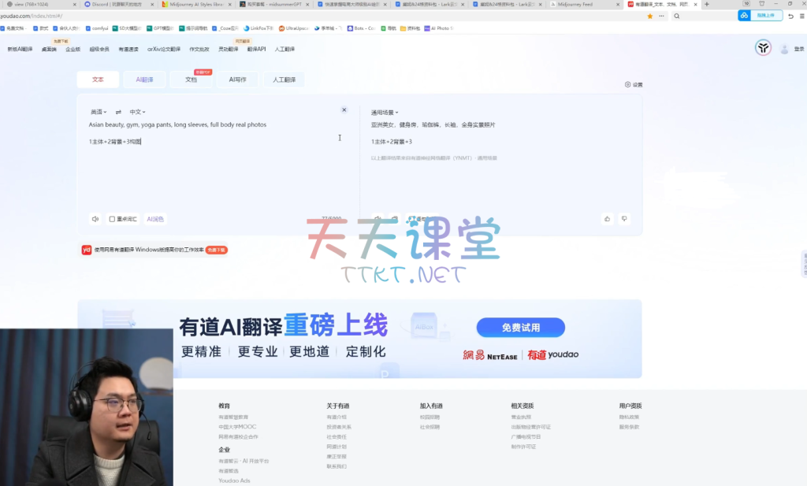This screenshot has width=807, height=486.
Task: Open the 通用场景 scenario dropdown
Action: tap(385, 113)
